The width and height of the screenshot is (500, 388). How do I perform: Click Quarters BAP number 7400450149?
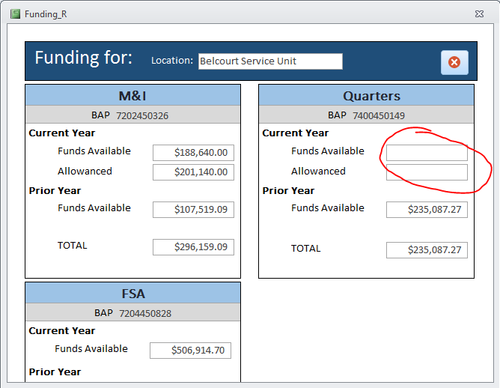[x=378, y=115]
